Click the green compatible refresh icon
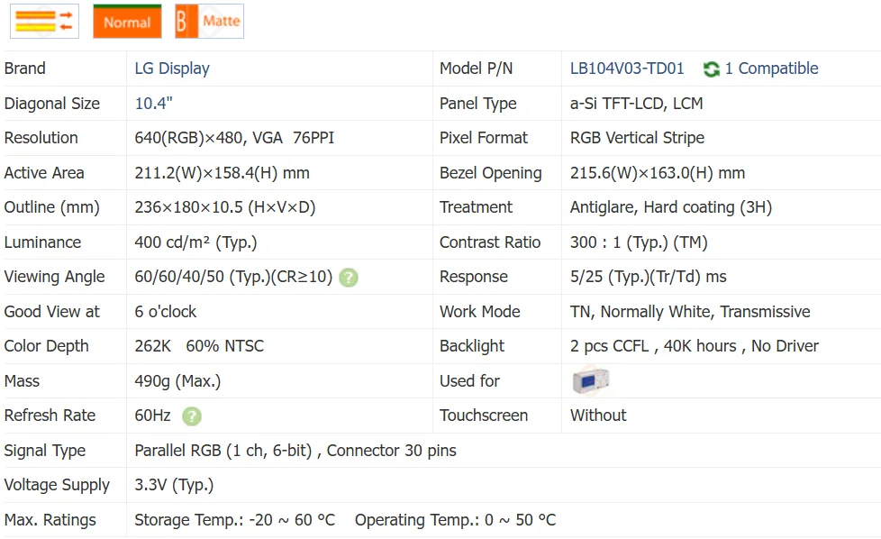Screen dimensions: 881x539 [x=712, y=69]
